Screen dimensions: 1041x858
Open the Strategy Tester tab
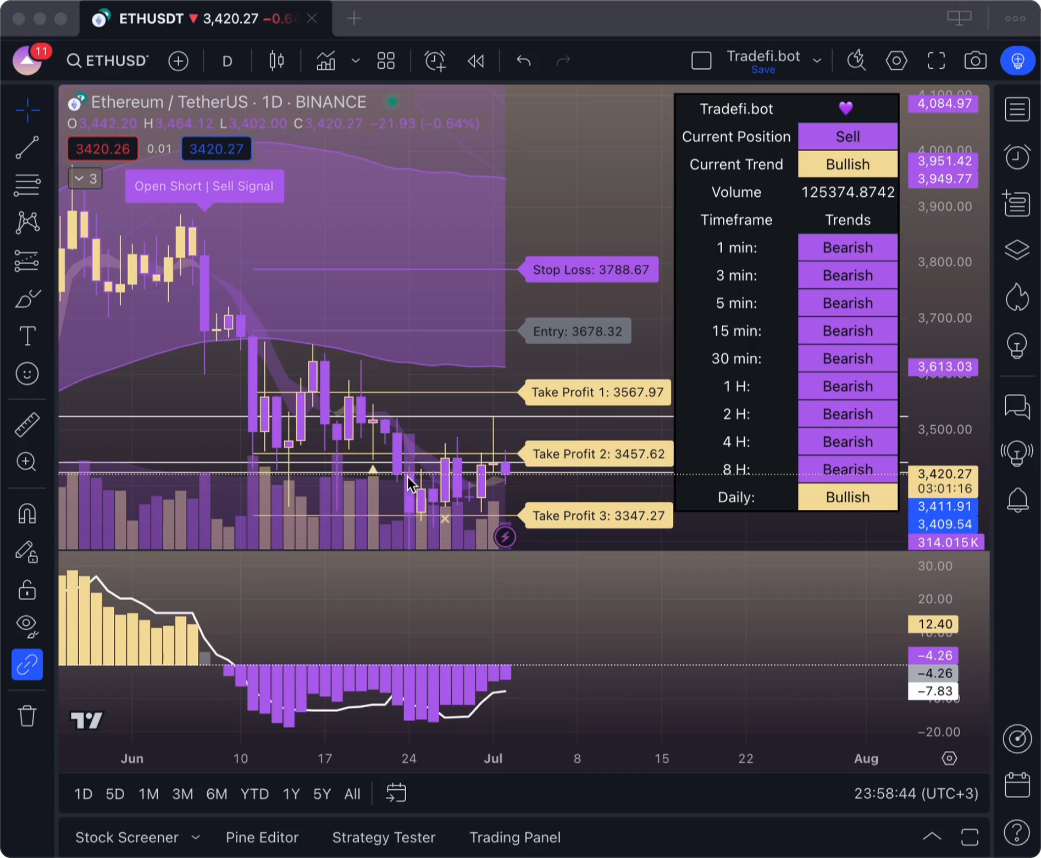(x=384, y=837)
